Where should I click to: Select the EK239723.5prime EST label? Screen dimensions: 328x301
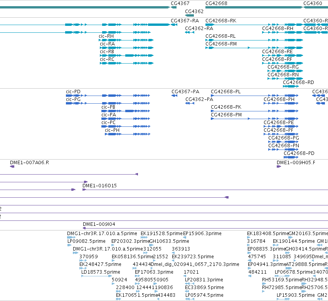[193, 257]
